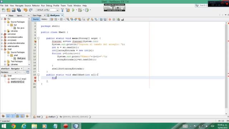Viewport: 229px width, 129px height.
Task: Toggle Show Fields filter in Navigator
Action: pos(8,116)
